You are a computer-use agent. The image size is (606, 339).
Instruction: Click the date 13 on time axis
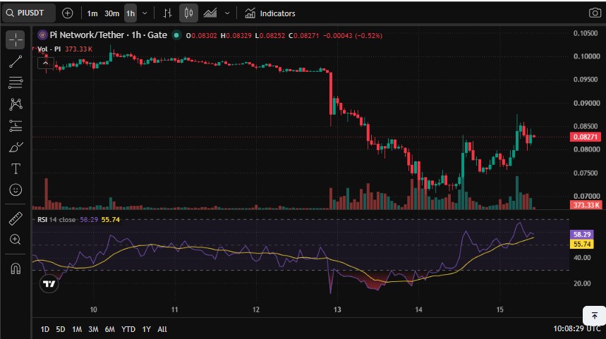click(337, 309)
